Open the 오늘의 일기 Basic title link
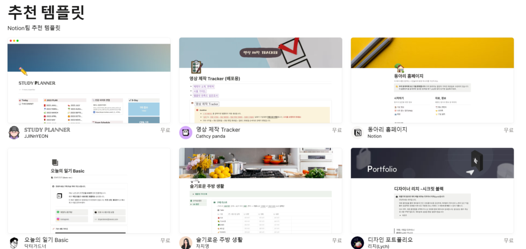The width and height of the screenshot is (526, 249). (46, 240)
